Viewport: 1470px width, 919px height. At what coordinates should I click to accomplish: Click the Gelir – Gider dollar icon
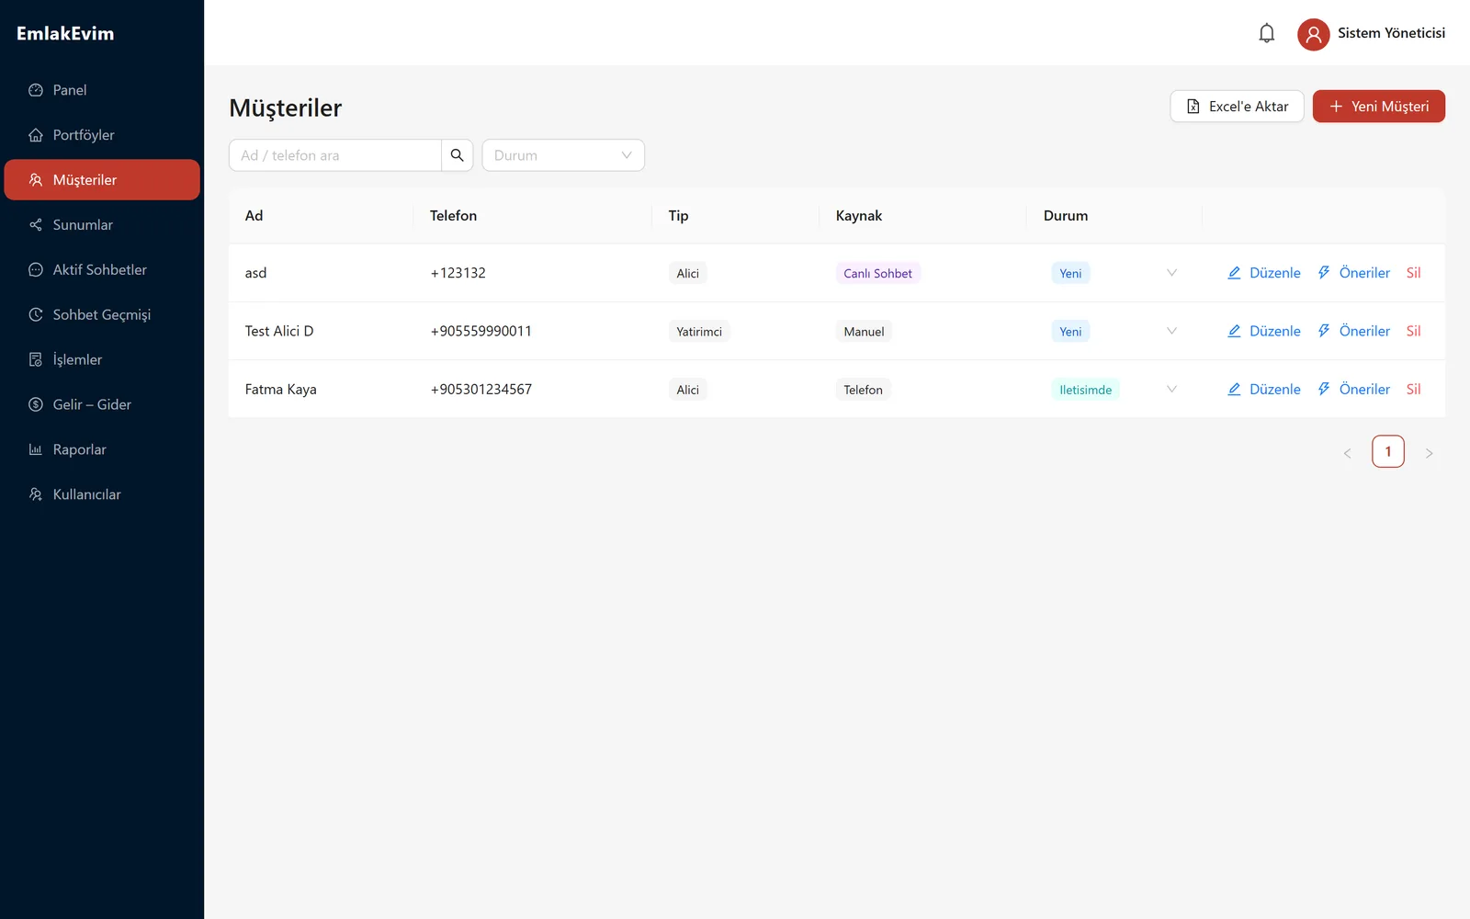point(36,404)
